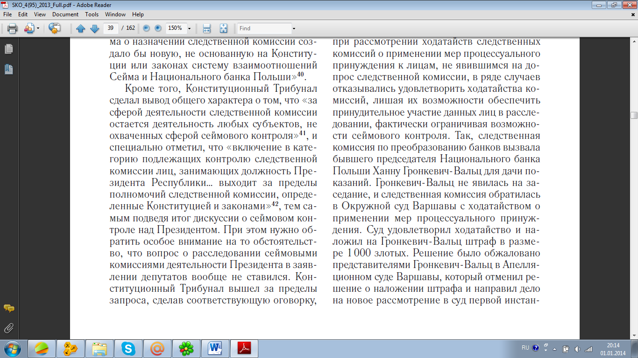
Task: Open the Window menu
Action: click(115, 14)
